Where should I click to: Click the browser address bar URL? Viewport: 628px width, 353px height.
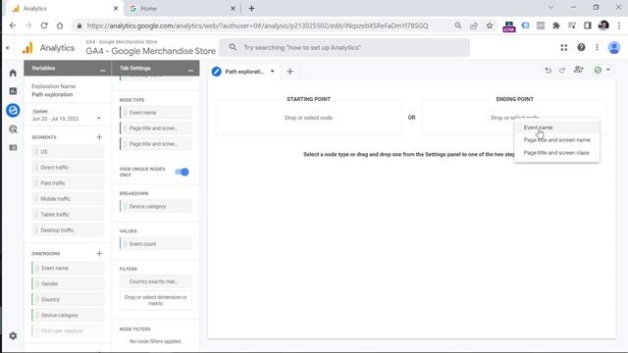pos(257,25)
